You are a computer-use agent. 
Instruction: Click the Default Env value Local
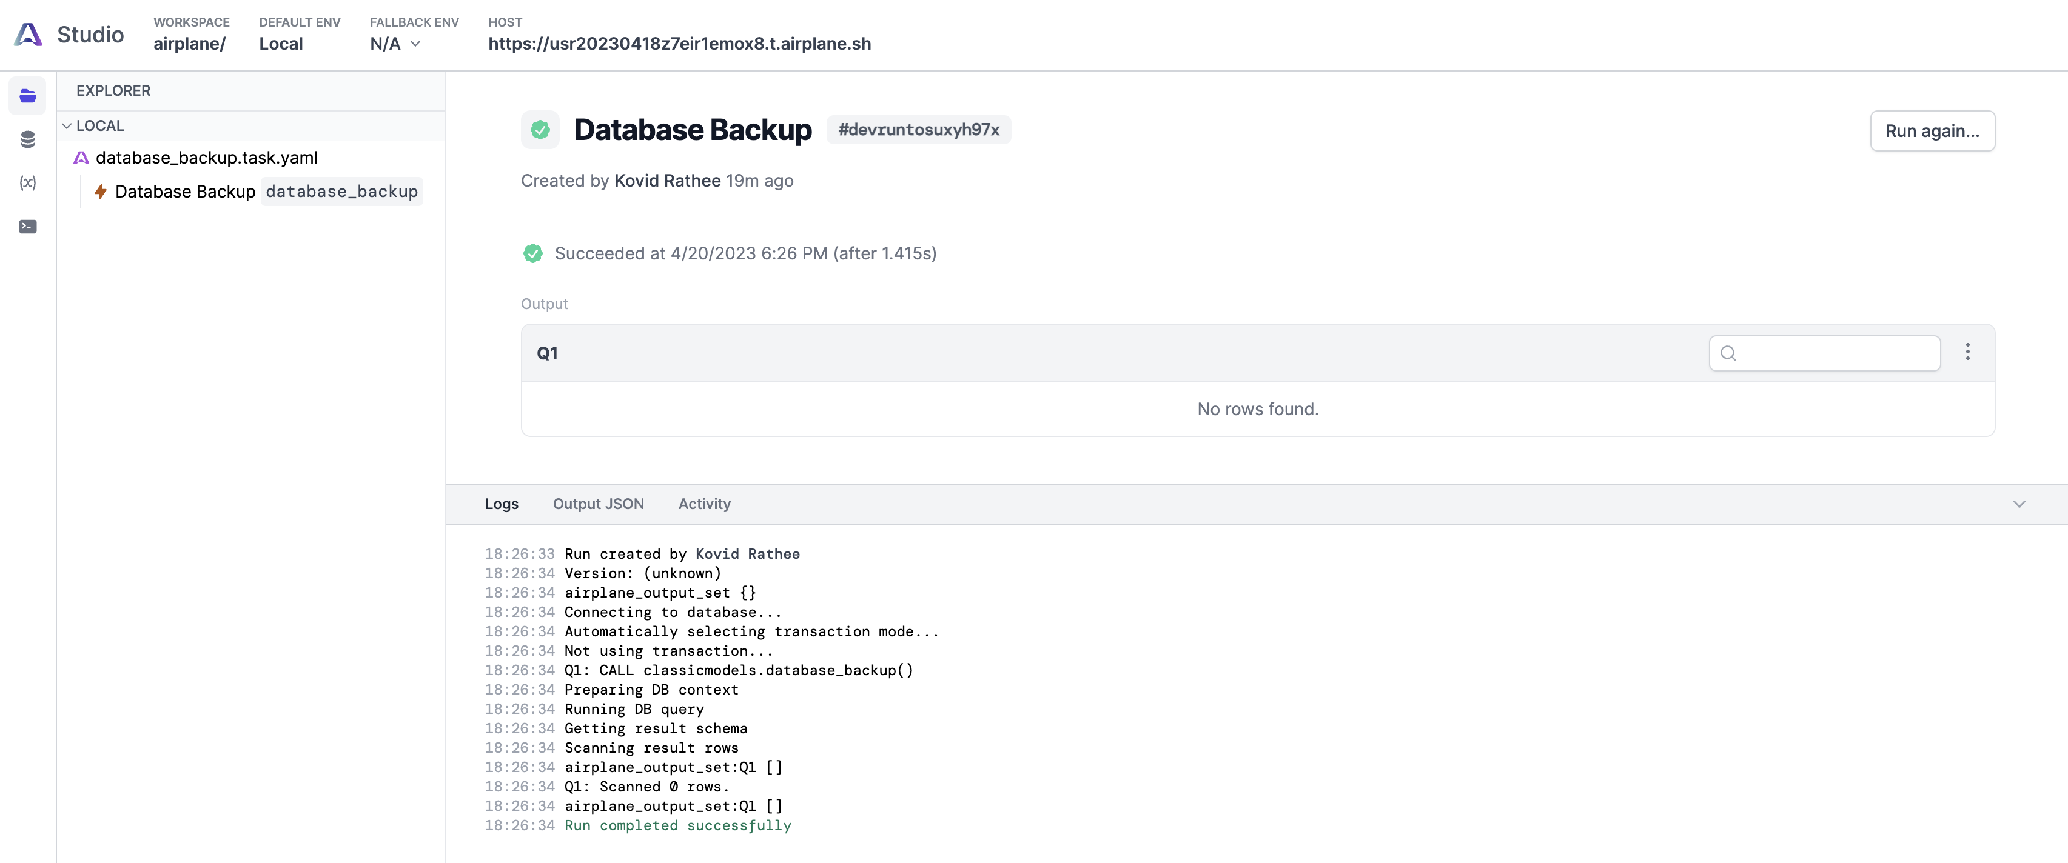(x=281, y=44)
